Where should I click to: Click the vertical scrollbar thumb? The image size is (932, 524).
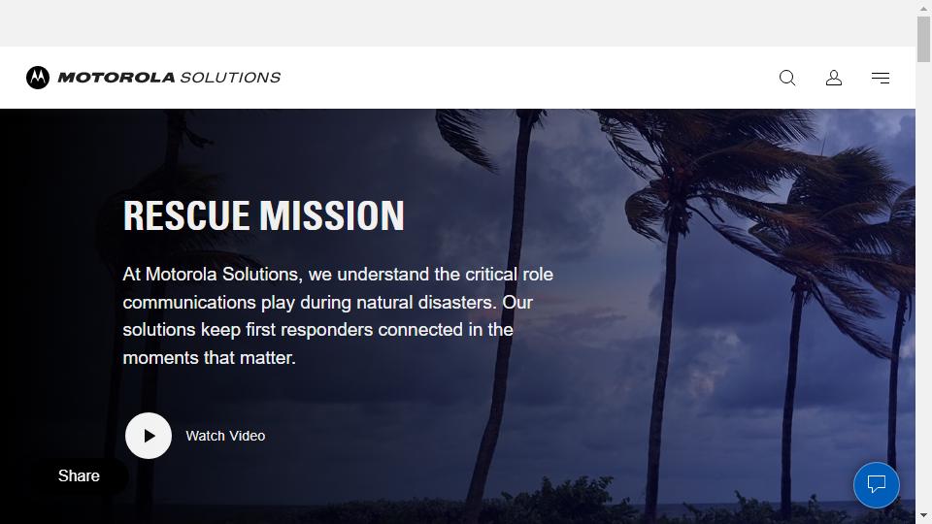click(923, 39)
